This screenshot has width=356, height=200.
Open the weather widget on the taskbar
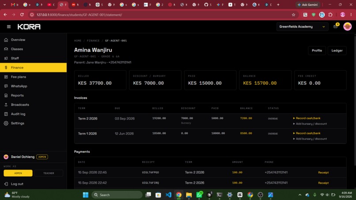click(17, 195)
